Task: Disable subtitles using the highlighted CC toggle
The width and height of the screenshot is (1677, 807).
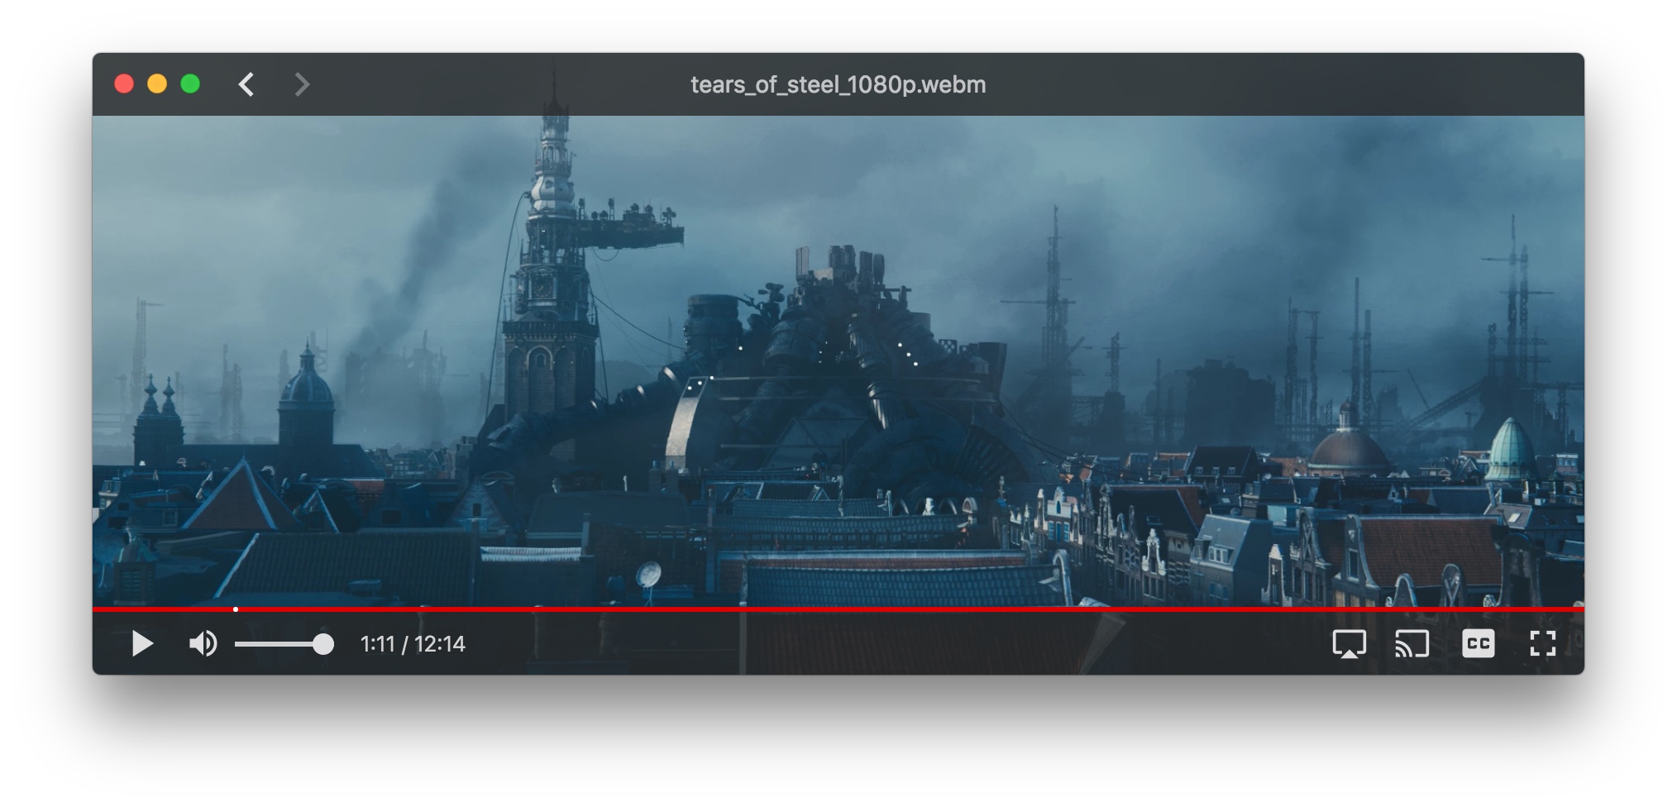Action: (1477, 644)
